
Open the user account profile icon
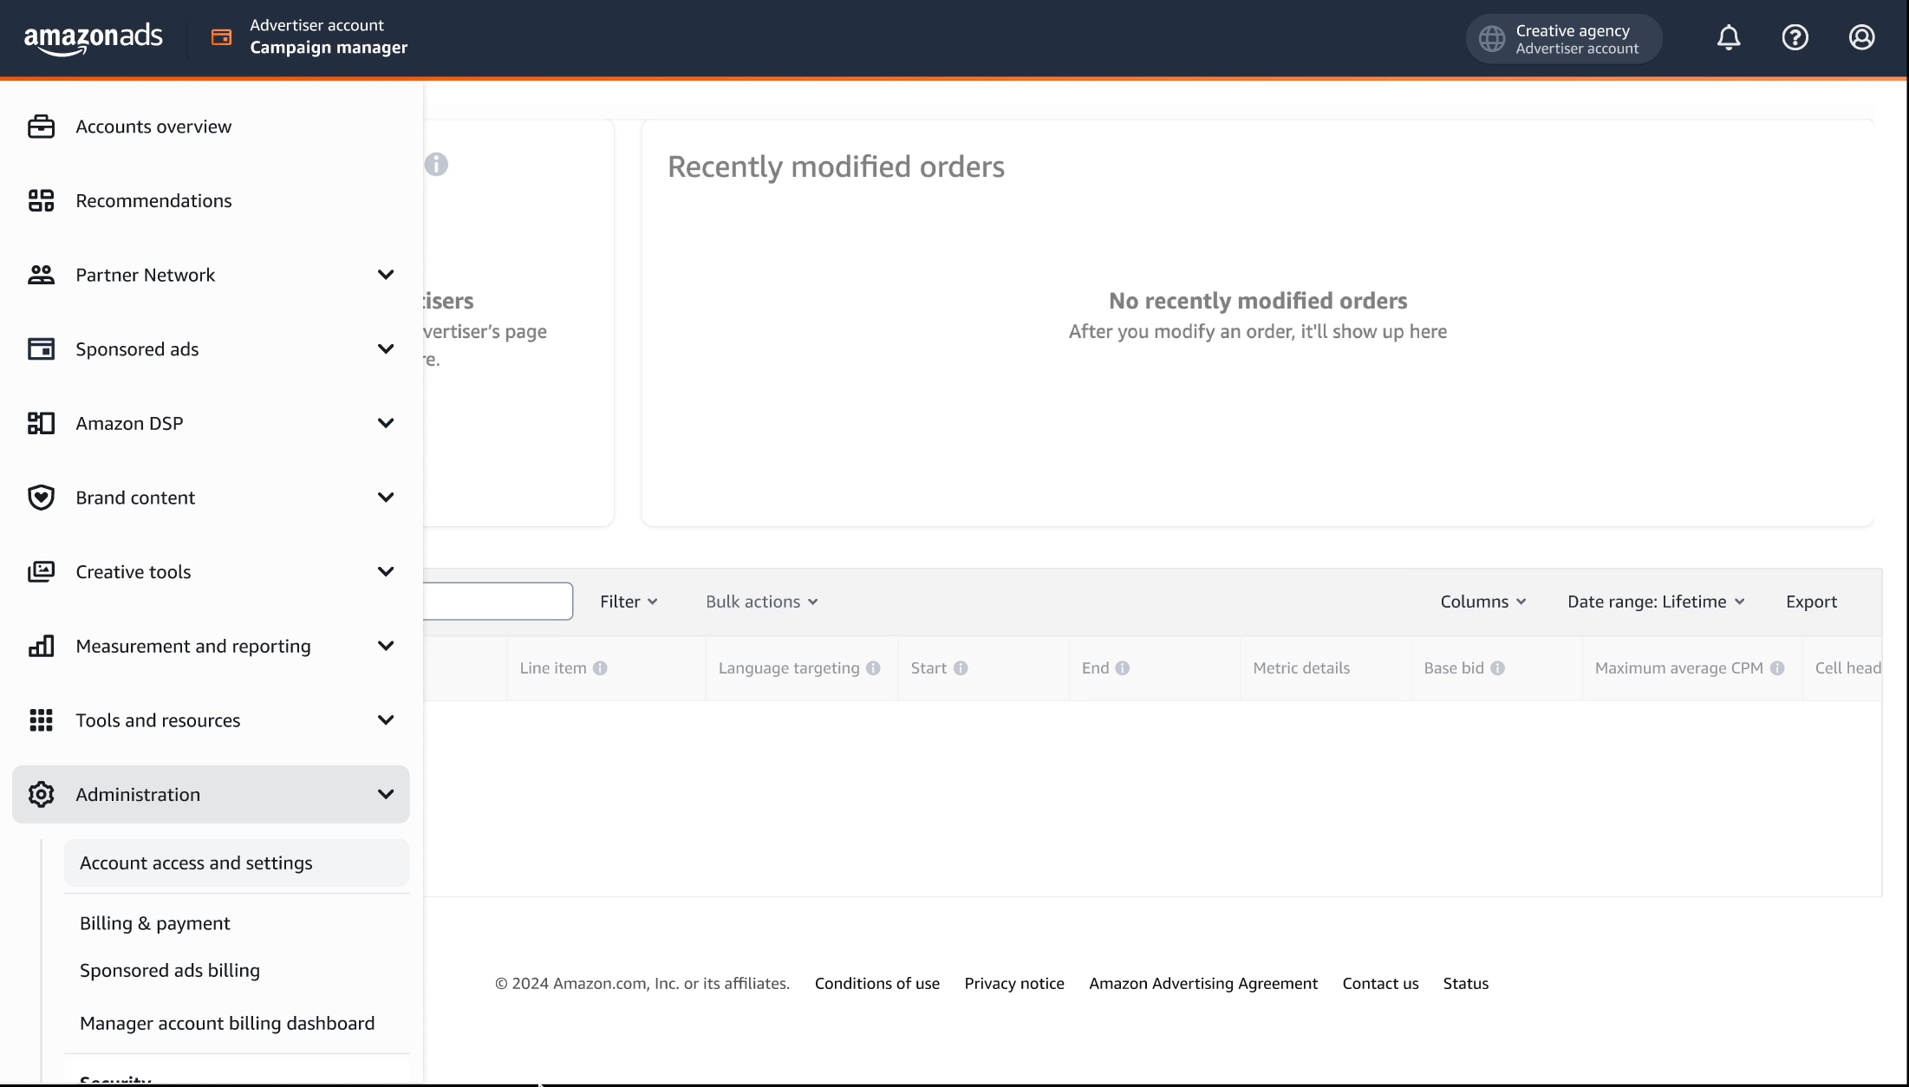(x=1862, y=37)
